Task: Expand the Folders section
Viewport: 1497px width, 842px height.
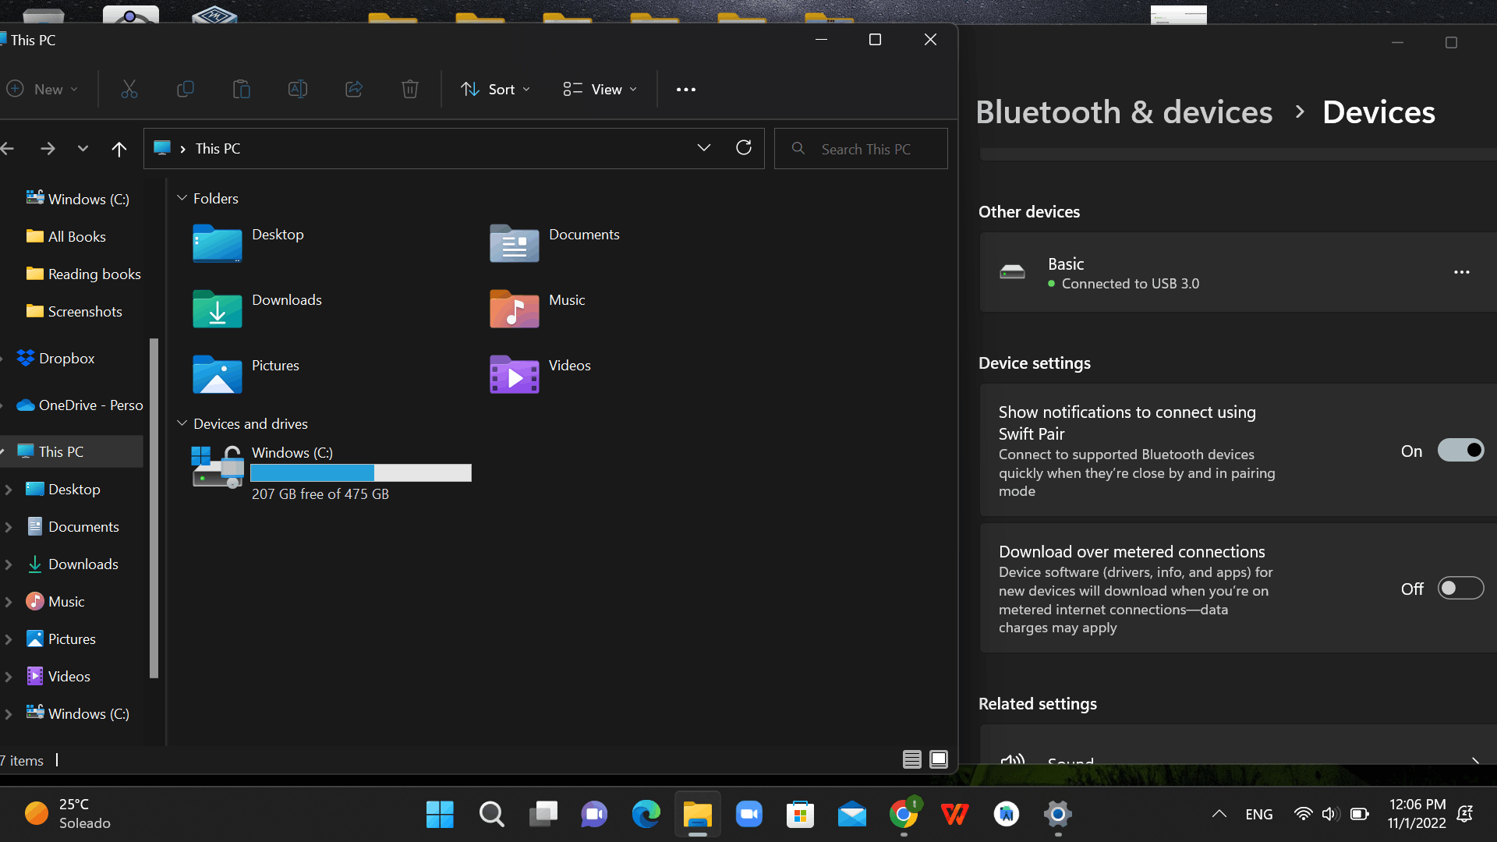Action: [x=182, y=199]
